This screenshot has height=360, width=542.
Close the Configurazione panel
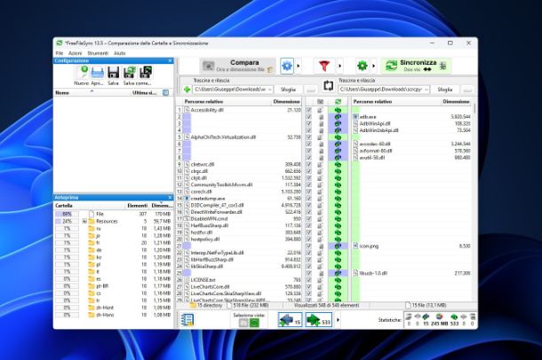point(170,60)
